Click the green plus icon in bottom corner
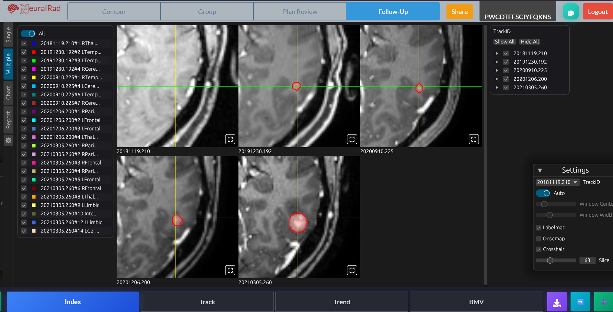The image size is (613, 312). (x=603, y=302)
